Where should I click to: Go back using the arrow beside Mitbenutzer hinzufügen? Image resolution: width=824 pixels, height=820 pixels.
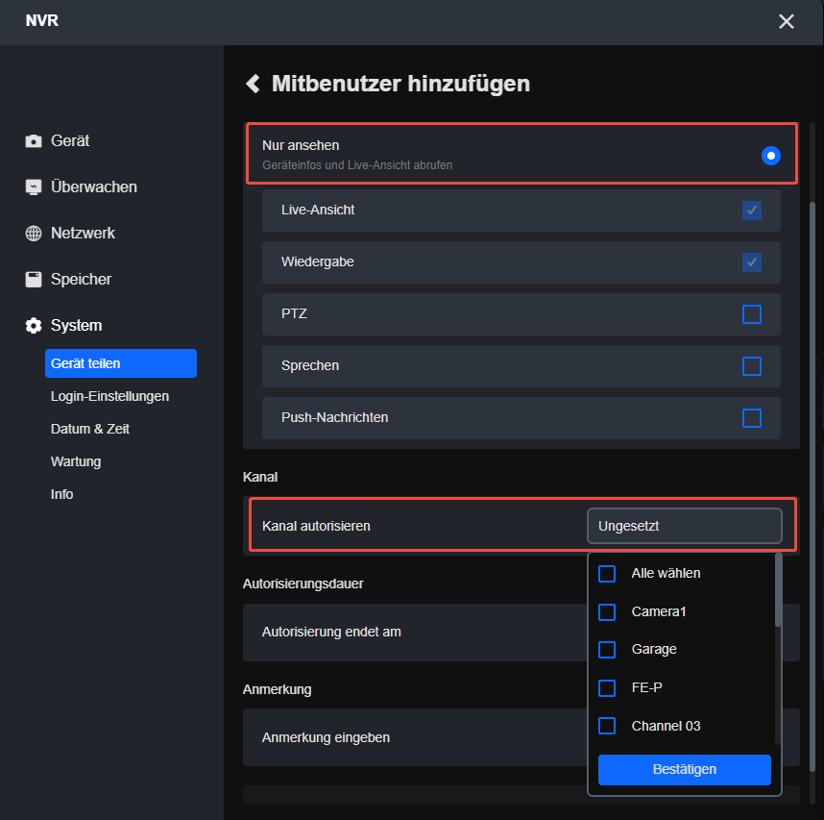tap(253, 84)
